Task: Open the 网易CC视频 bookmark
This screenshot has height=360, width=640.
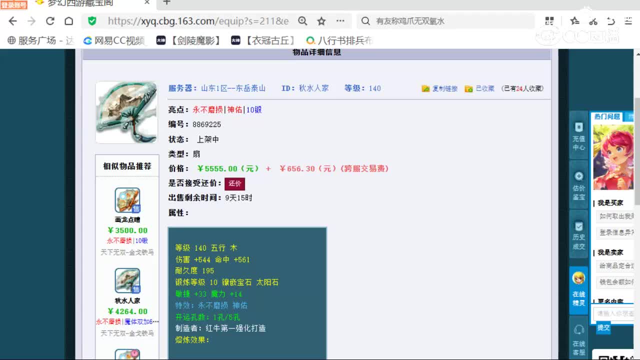Action: (114, 40)
